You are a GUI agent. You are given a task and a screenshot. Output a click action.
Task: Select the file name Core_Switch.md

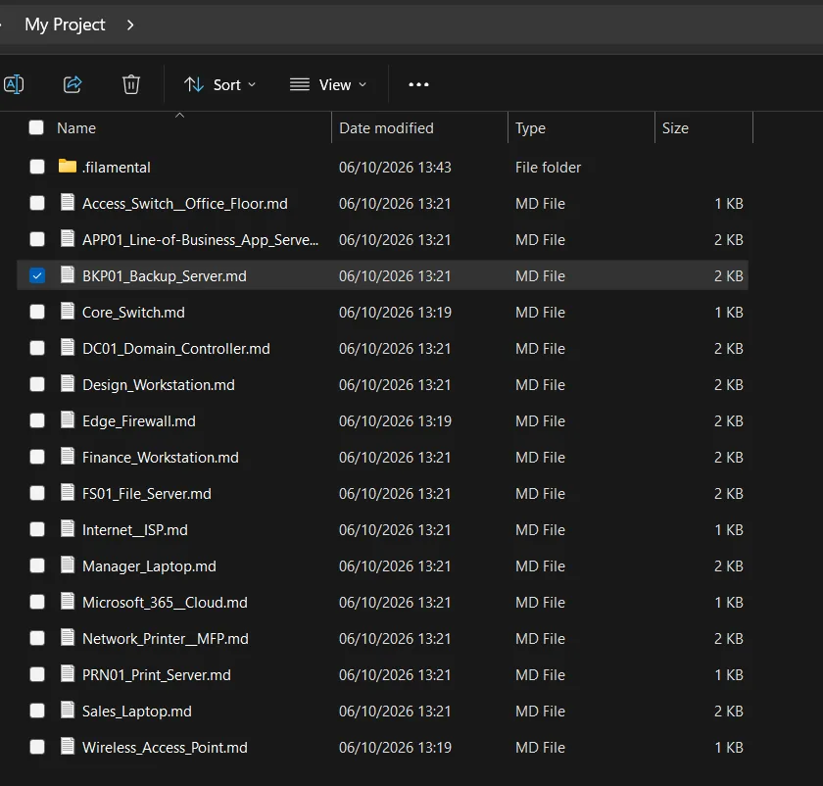coord(133,312)
